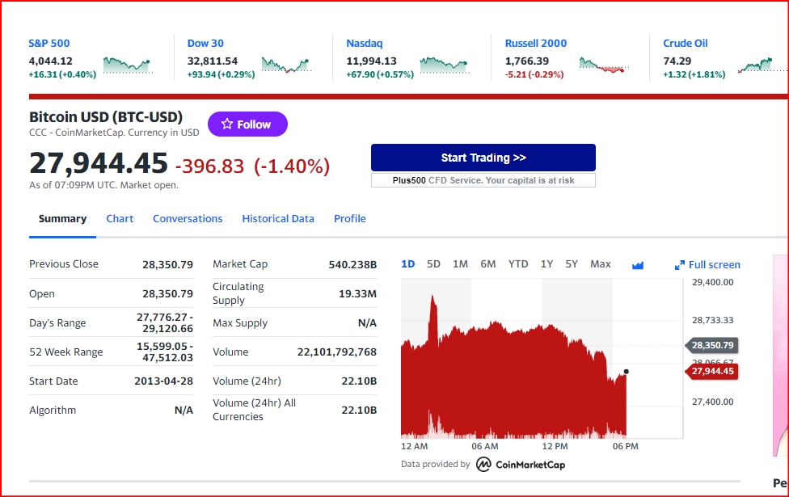Go to the Historical Data tab
The height and width of the screenshot is (497, 789).
[278, 219]
